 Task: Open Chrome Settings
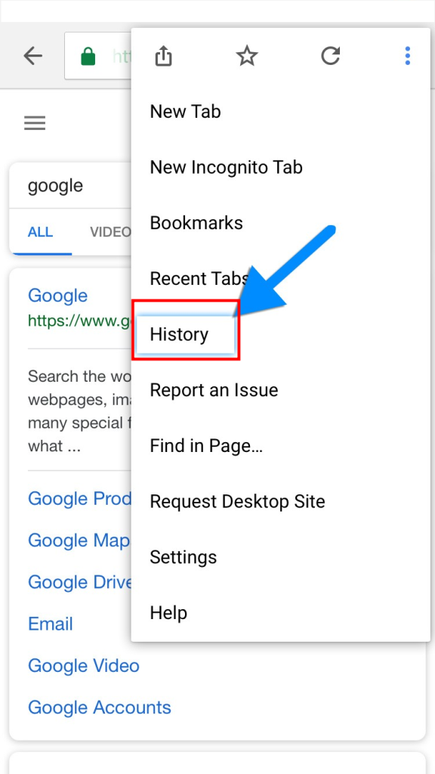(184, 557)
